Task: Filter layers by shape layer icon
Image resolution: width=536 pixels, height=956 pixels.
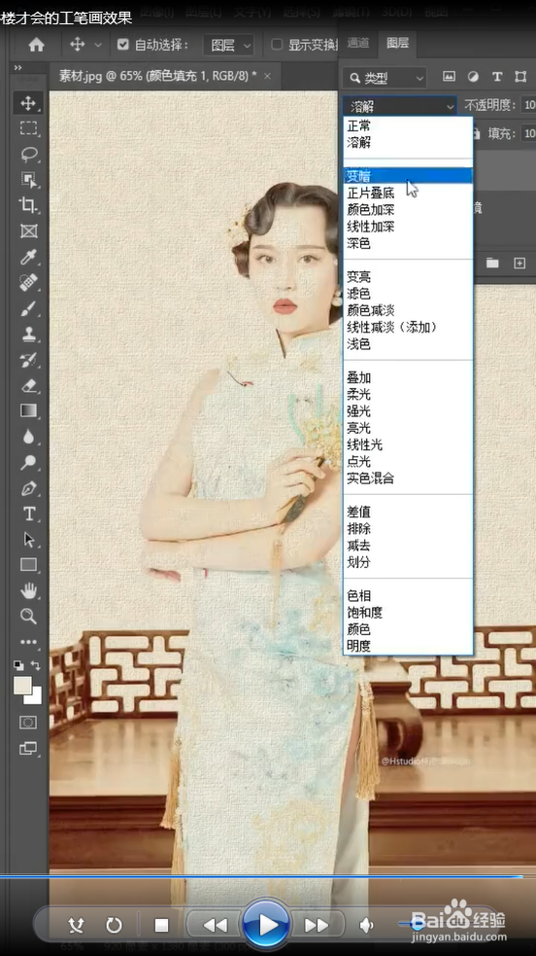Action: pos(520,76)
